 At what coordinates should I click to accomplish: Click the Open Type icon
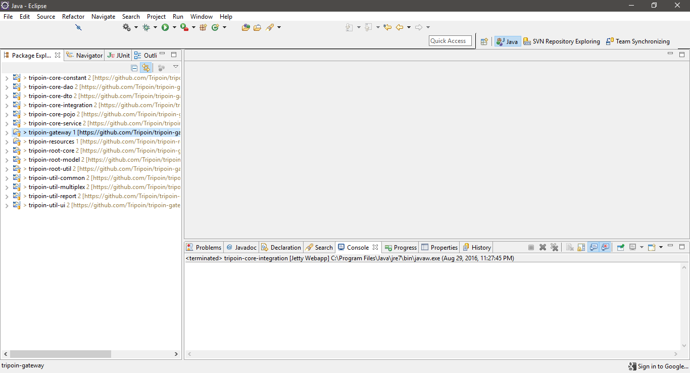coord(246,27)
